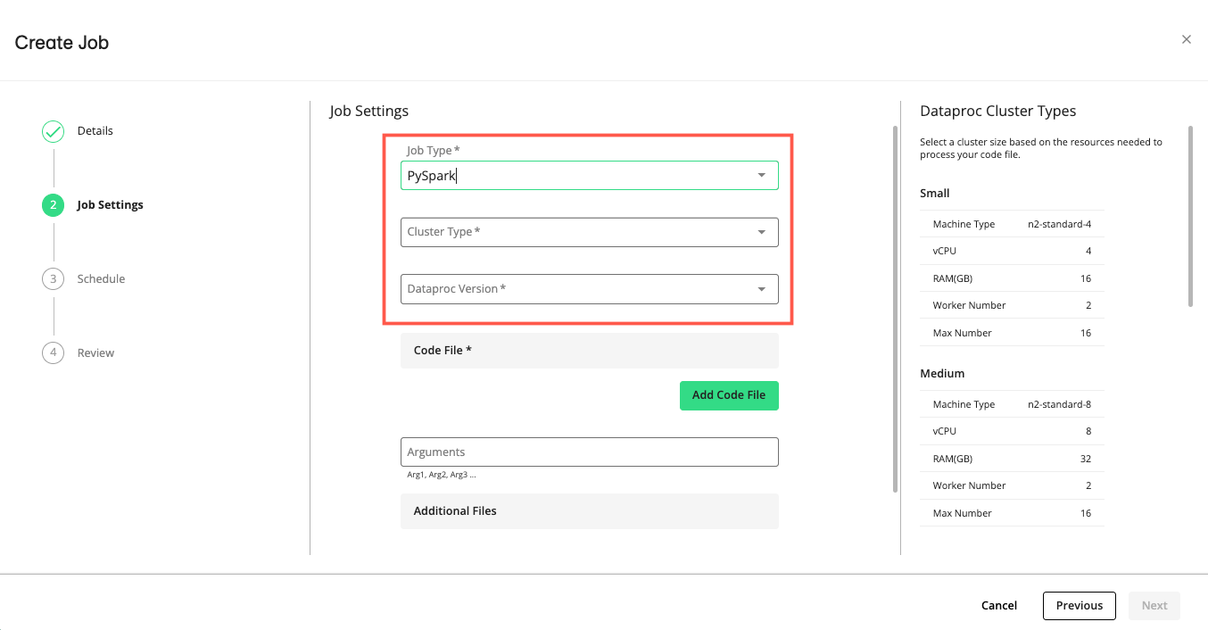The height and width of the screenshot is (630, 1208).
Task: Click the Add Code File button
Action: [729, 395]
